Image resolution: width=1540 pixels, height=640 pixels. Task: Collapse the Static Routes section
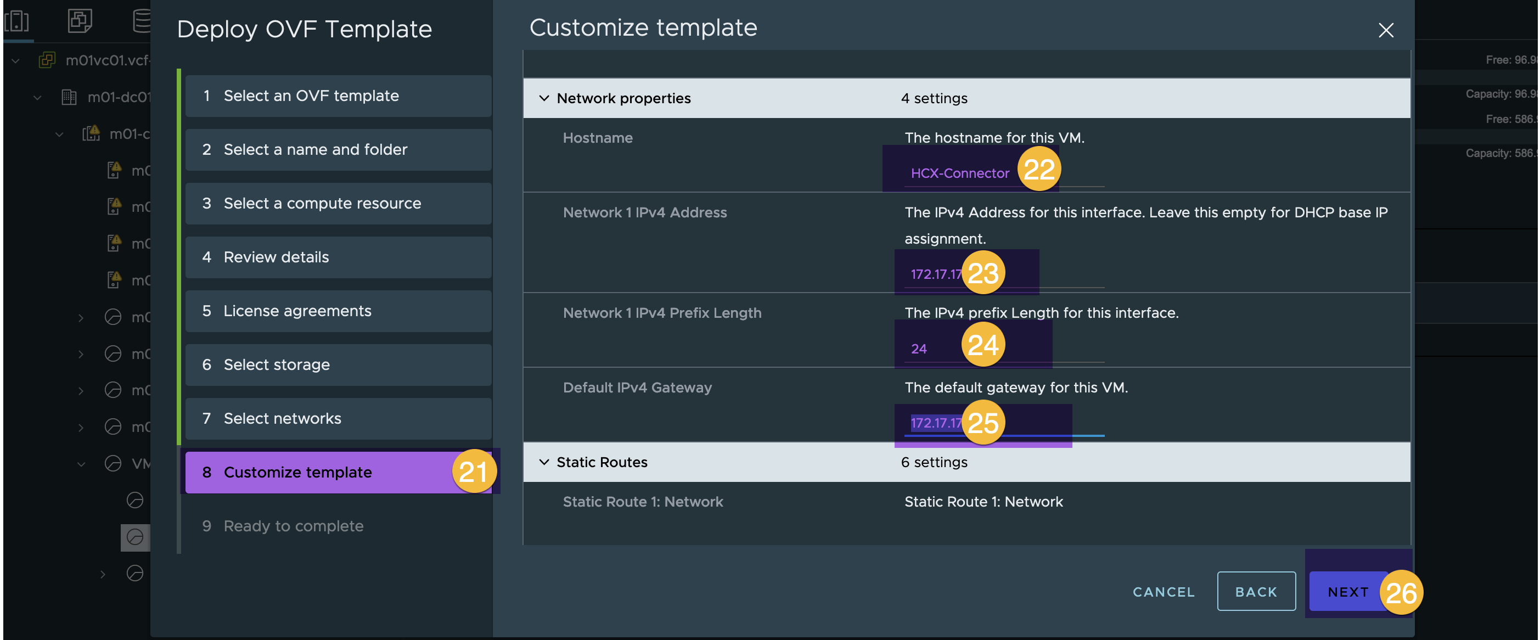click(544, 462)
